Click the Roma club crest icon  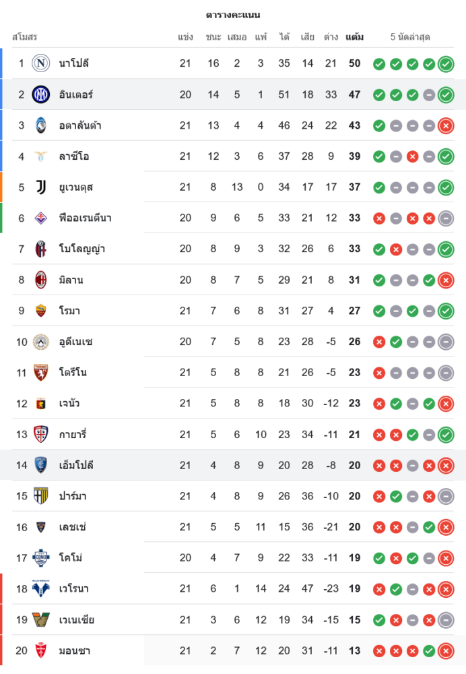point(41,311)
